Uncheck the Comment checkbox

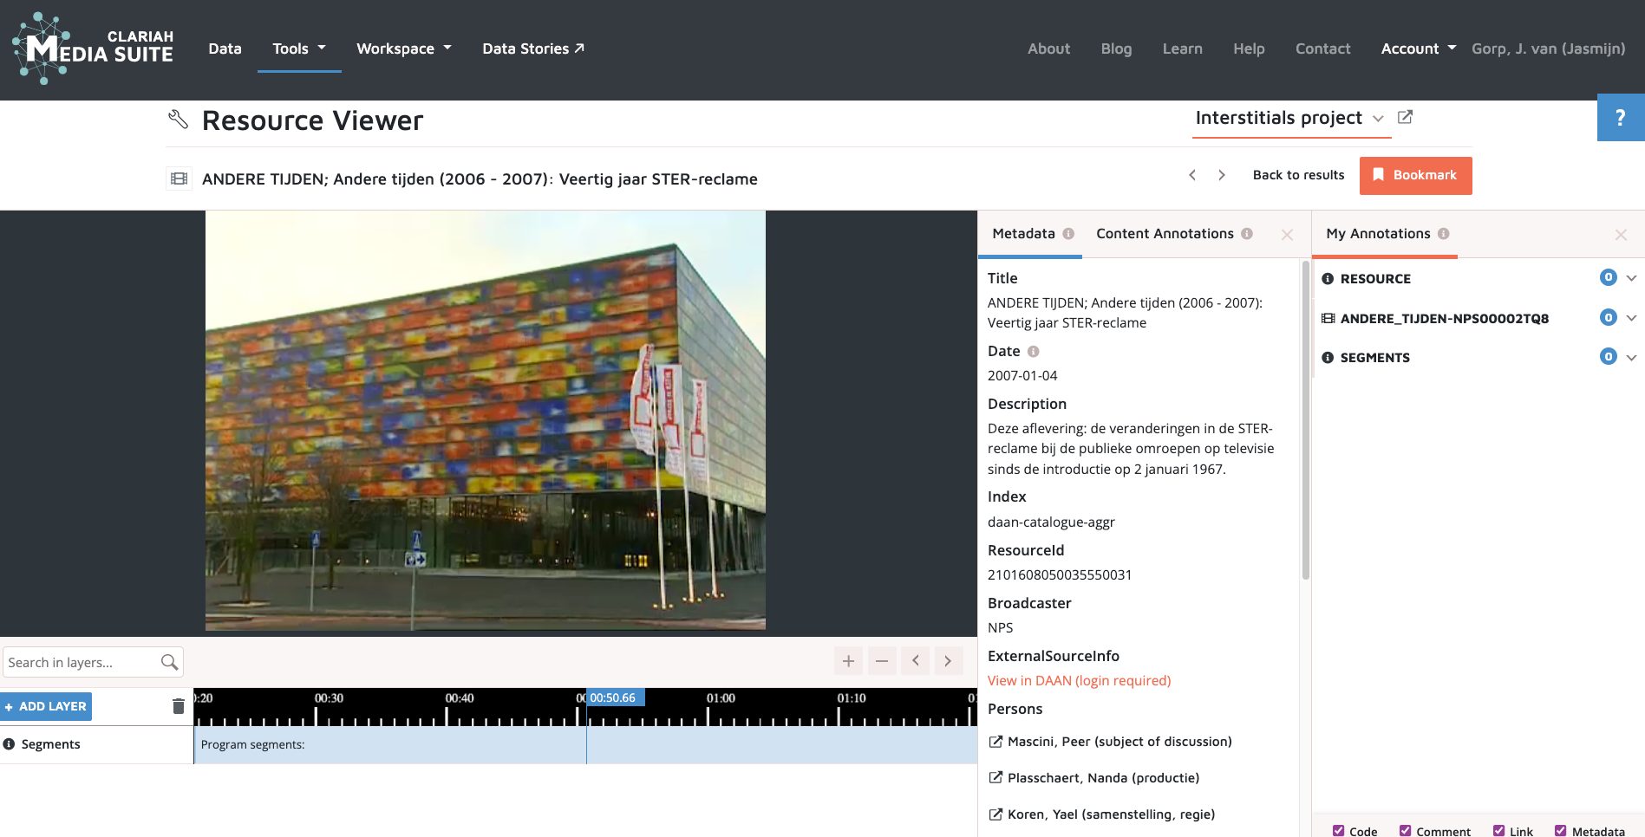[1405, 831]
